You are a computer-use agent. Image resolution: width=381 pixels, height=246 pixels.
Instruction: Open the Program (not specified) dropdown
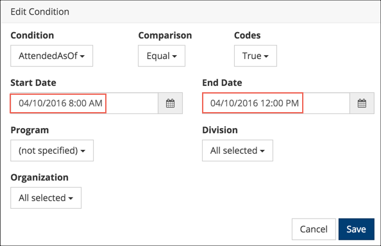point(52,151)
